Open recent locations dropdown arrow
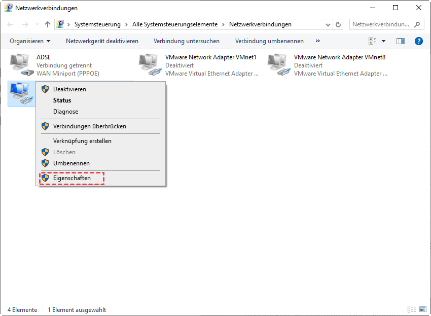The width and height of the screenshot is (431, 316). [x=37, y=24]
